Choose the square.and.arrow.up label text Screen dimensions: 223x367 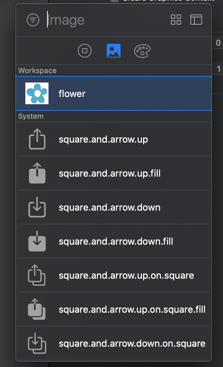[103, 139]
